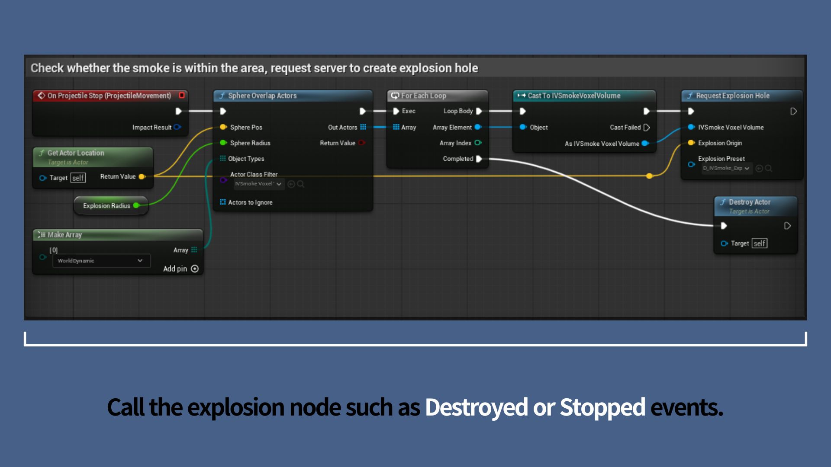Click the red delegate pin on On Projectile Stop
The height and width of the screenshot is (467, 831).
click(x=182, y=95)
